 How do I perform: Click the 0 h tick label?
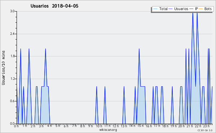pyautogui.click(x=16, y=126)
